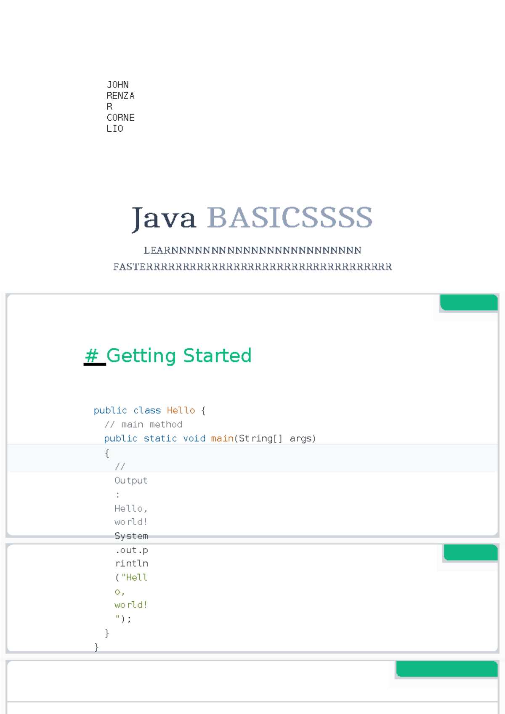Screen dimensions: 505x714
Task: Click the "rintln" code fragment
Action: click(x=131, y=563)
